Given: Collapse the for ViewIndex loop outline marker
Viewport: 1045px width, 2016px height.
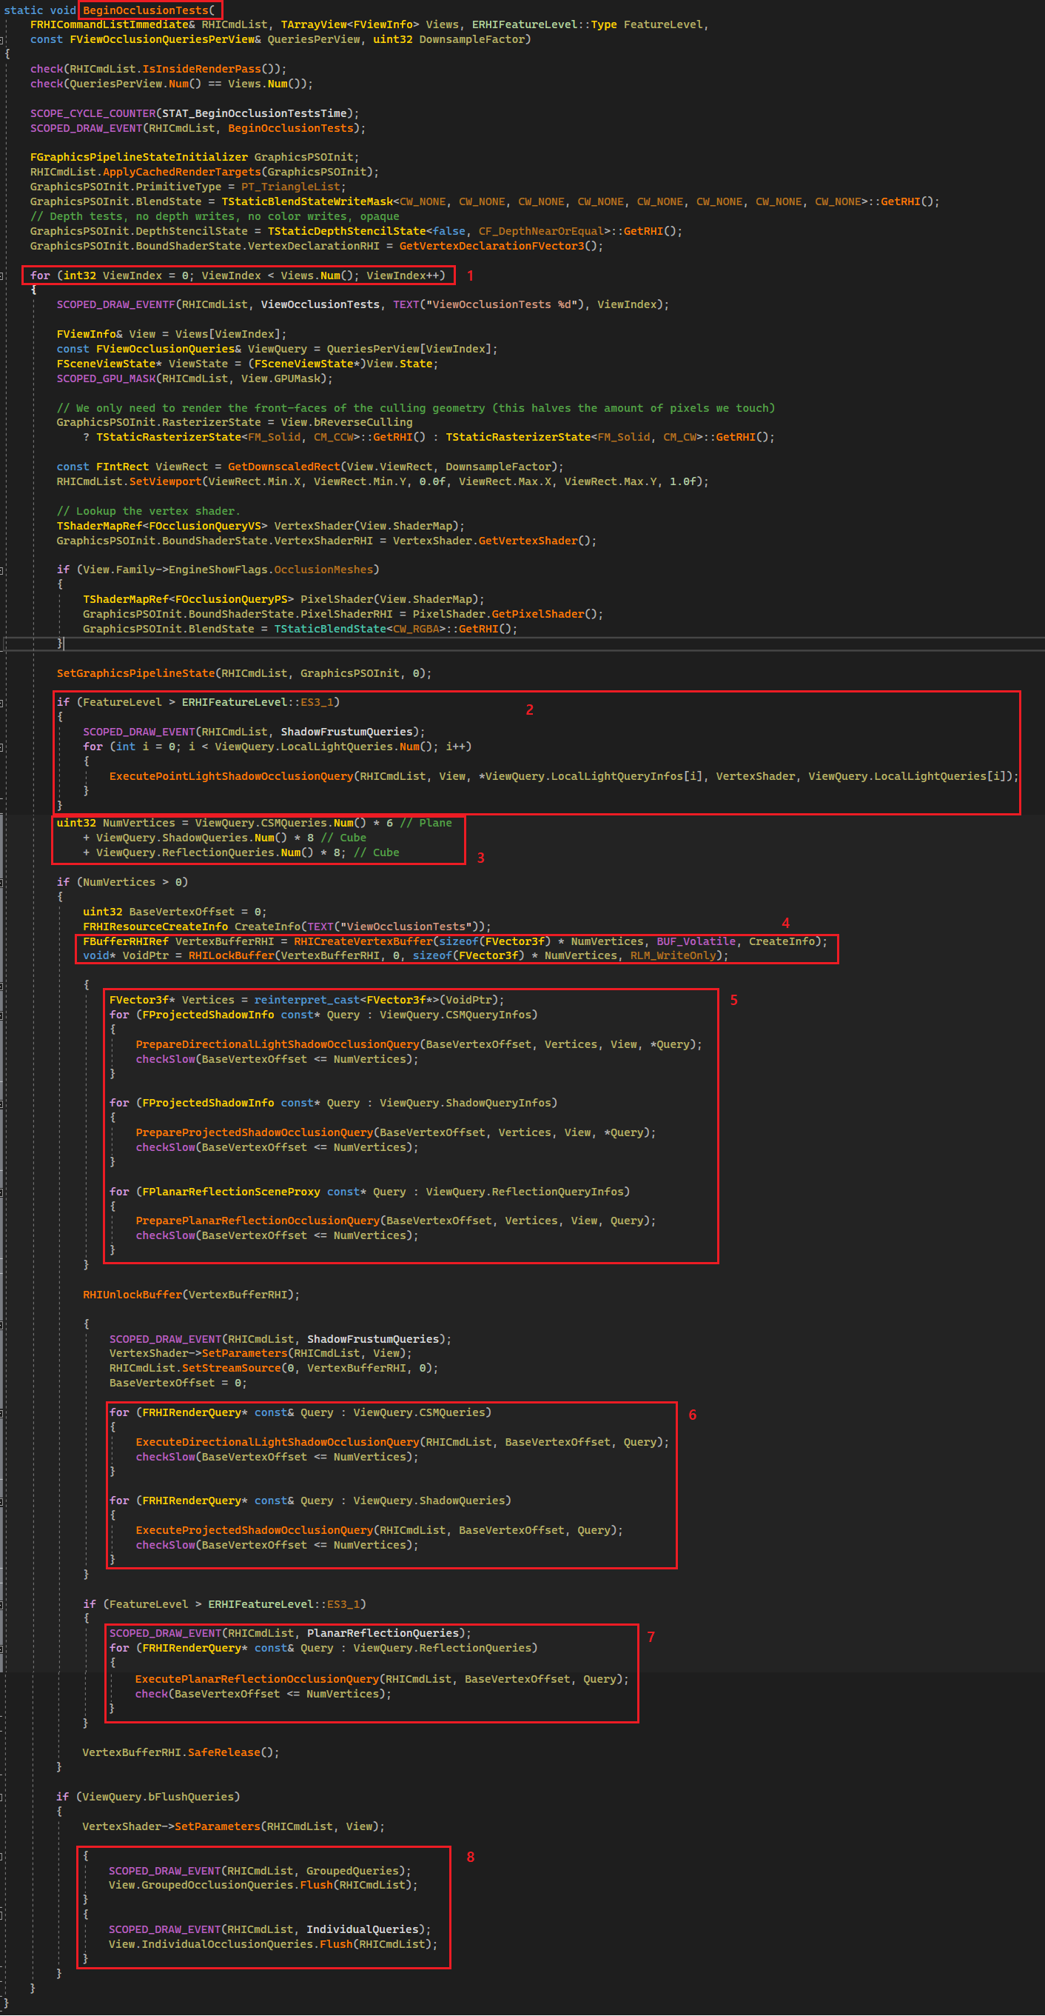Looking at the screenshot, I should click(2, 276).
